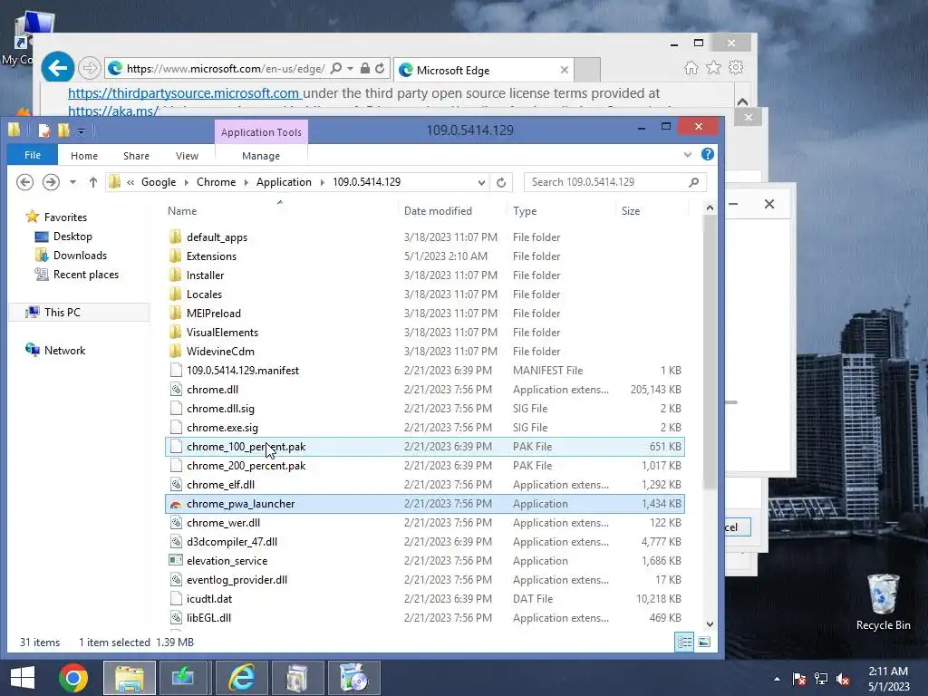Select Downloads in Favorites
Screen dimensions: 928x696
[x=80, y=255]
